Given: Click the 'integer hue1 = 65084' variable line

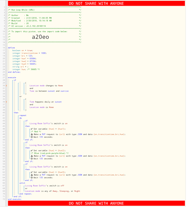Looking at the screenshot, I should click(x=24, y=58).
